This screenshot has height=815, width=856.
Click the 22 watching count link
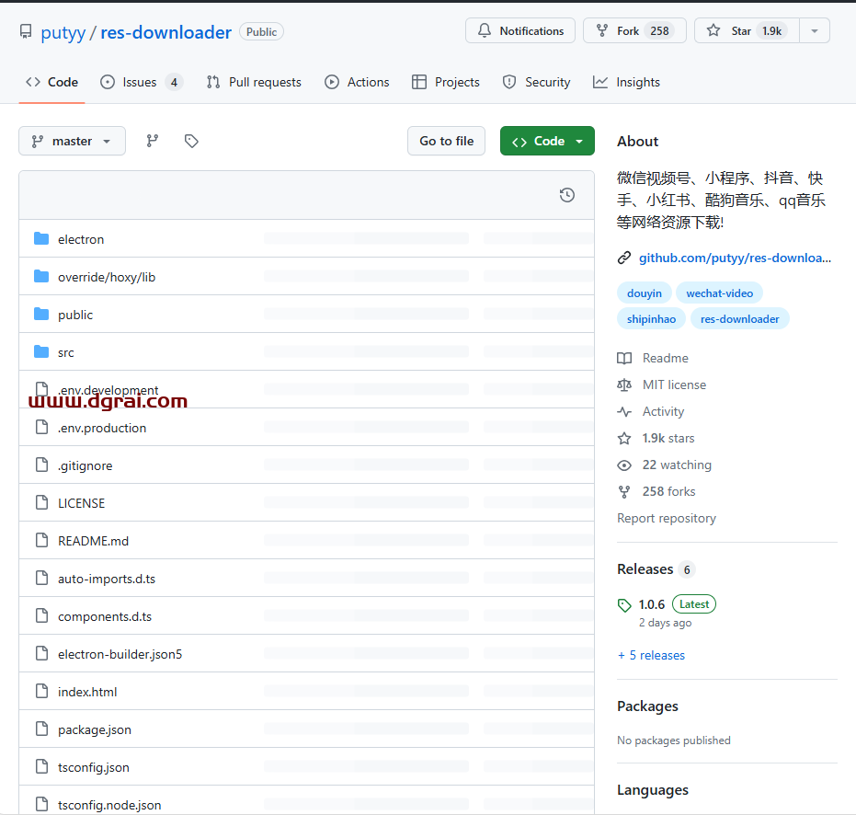tap(677, 465)
